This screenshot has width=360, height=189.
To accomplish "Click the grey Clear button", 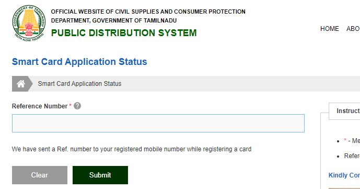I will (x=40, y=175).
